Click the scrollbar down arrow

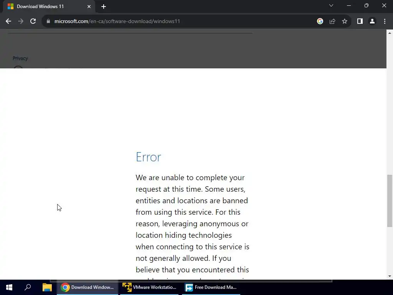pos(390,276)
